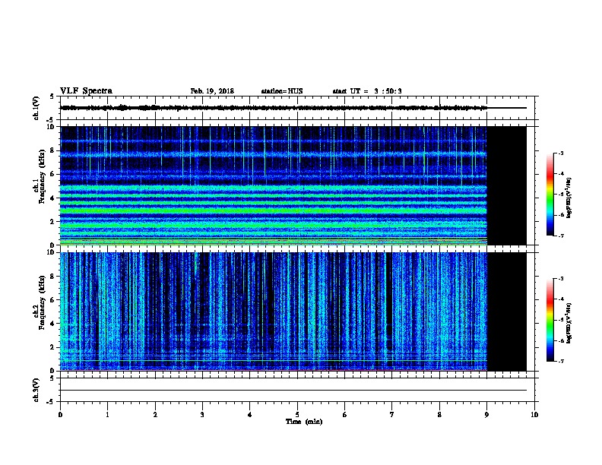Click time axis tick label "0"

coord(60,414)
